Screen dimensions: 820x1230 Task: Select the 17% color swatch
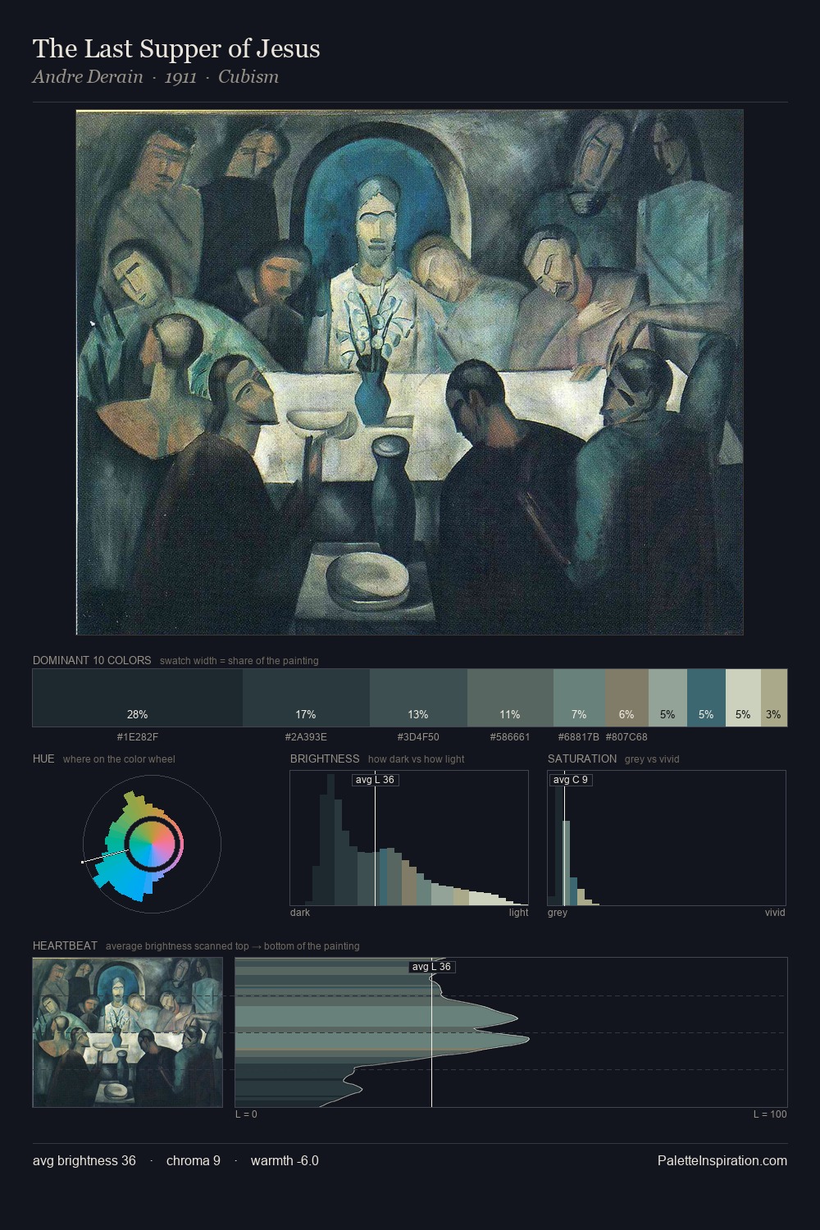[x=306, y=698]
